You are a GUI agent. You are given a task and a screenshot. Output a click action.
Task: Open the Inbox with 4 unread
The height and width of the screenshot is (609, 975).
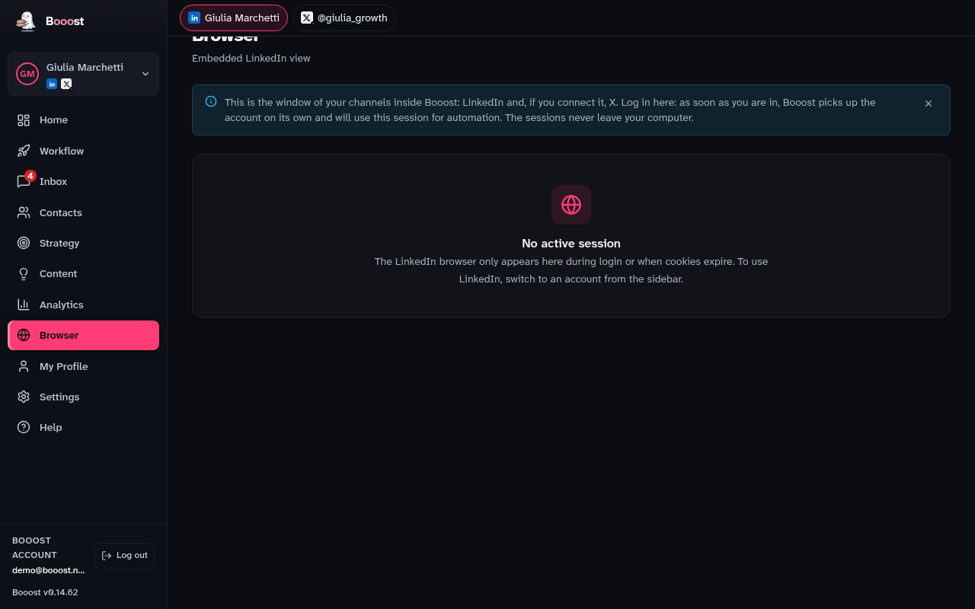[x=84, y=181]
